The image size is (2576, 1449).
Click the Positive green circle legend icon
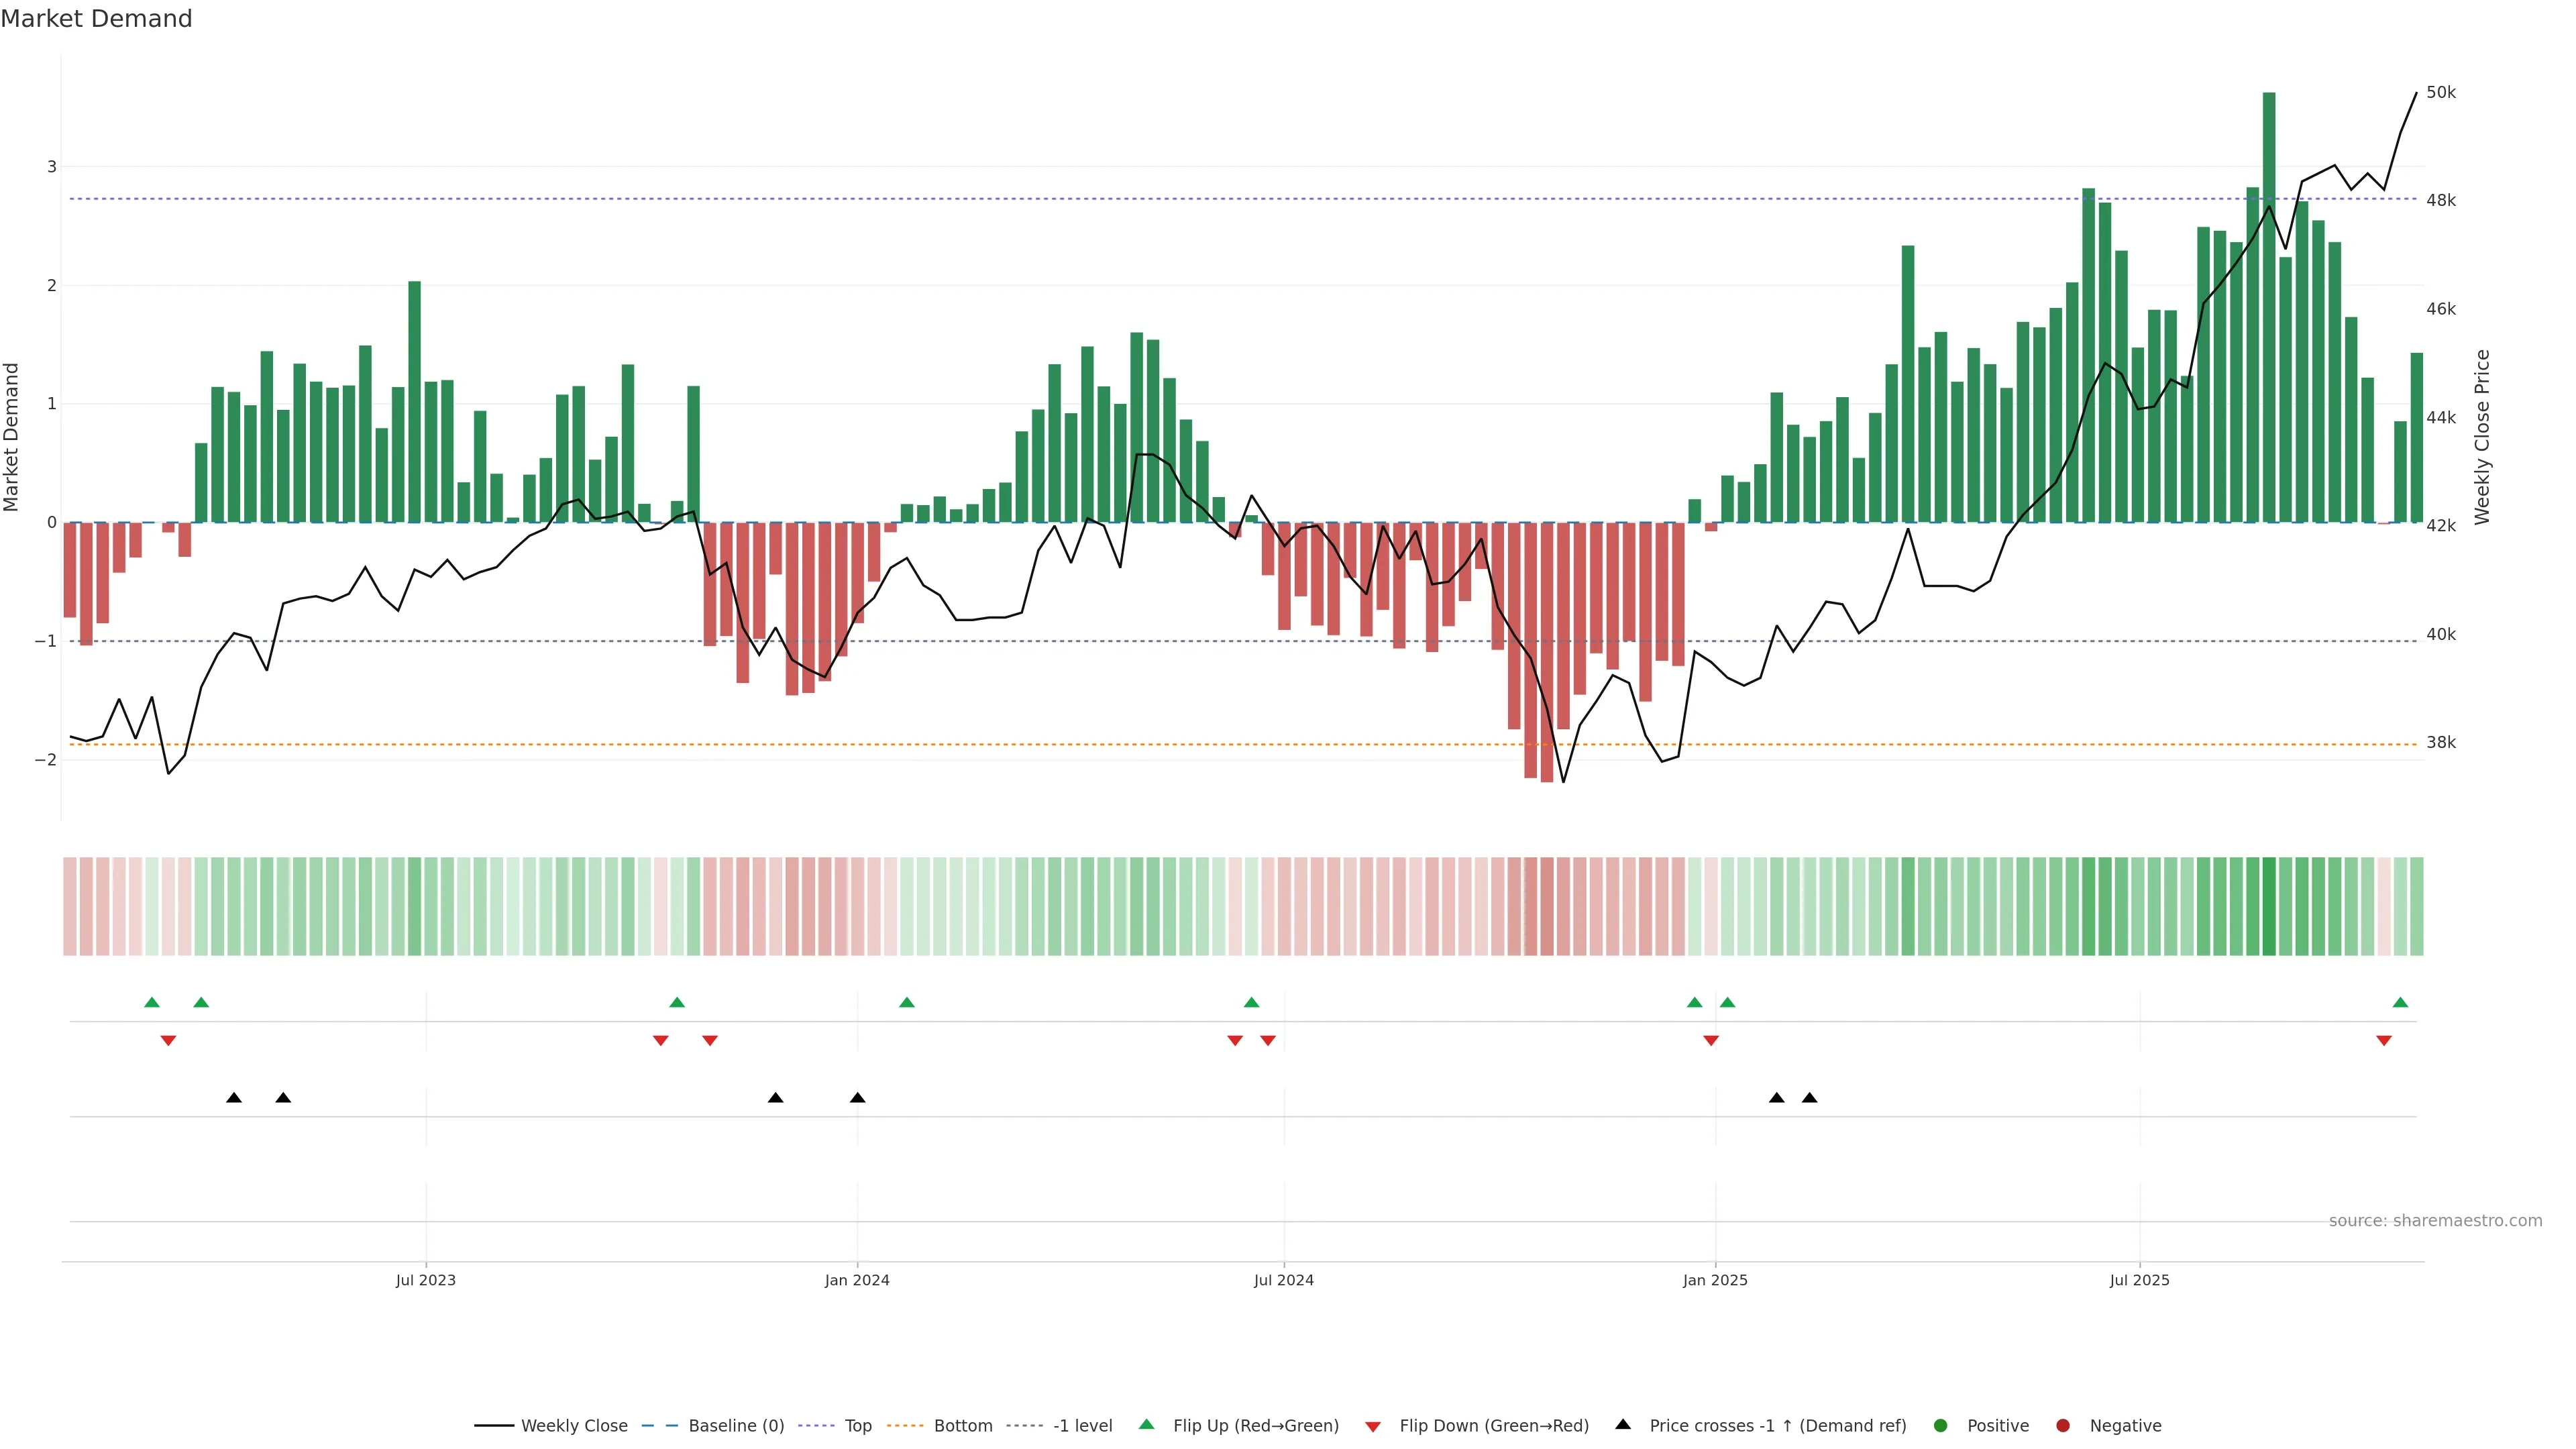click(1941, 1425)
